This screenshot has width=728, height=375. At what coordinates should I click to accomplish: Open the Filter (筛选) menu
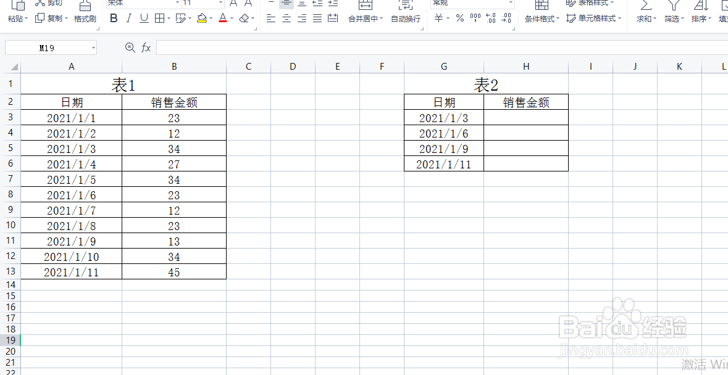674,12
